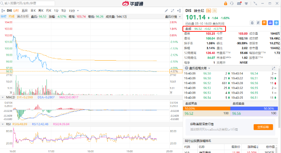Screen dimensions: 281x153
Task: Click the blue 50.00% sell ratio bar
Action: coord(254,108)
